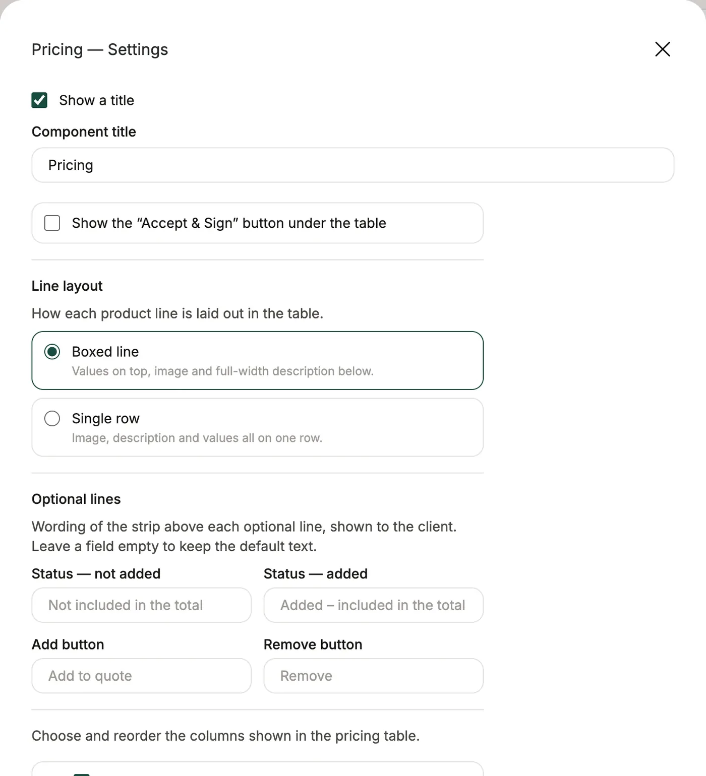Enable the Accept & Sign button checkbox
706x776 pixels.
[x=52, y=223]
